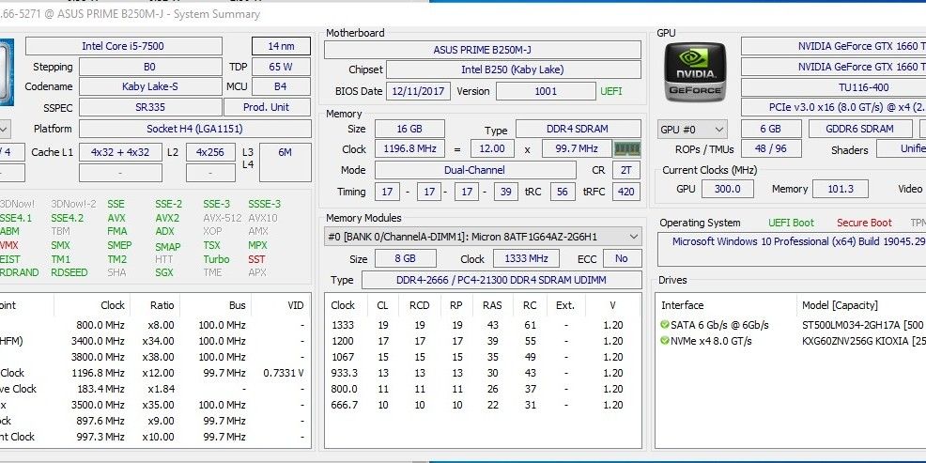
Task: Click the RAS column header in timings table
Action: coord(492,305)
